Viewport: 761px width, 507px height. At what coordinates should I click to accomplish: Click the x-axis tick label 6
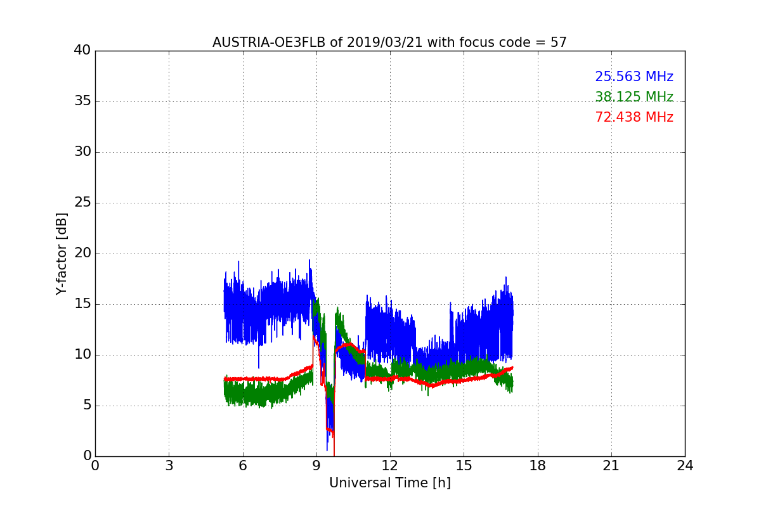pos(242,466)
